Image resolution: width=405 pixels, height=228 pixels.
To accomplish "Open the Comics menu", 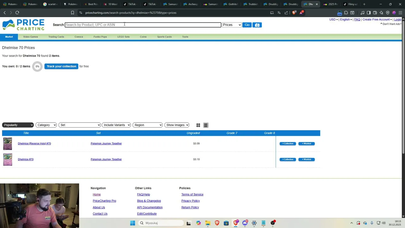I will 79,37.
